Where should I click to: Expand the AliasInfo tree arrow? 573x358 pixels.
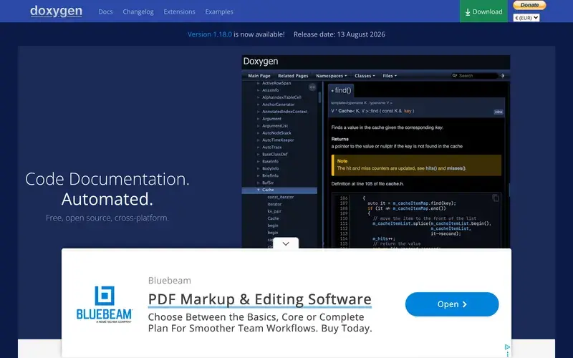(258, 90)
